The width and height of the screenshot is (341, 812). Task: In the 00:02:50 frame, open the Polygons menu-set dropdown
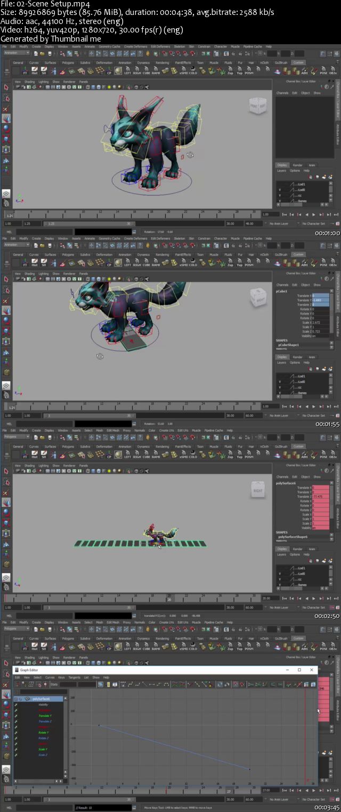click(17, 437)
